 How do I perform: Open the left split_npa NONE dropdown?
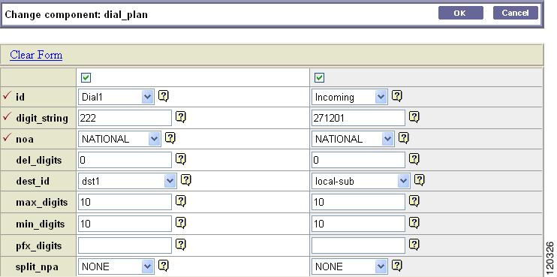[x=116, y=266]
